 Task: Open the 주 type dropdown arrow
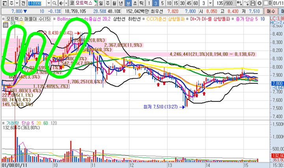tap(17, 3)
